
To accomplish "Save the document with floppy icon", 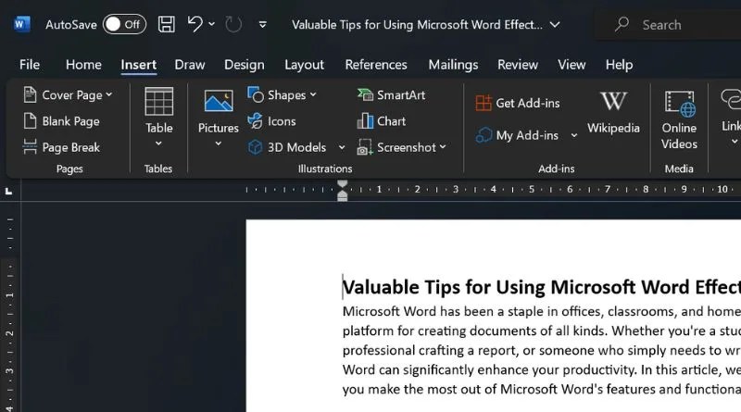I will 167,24.
